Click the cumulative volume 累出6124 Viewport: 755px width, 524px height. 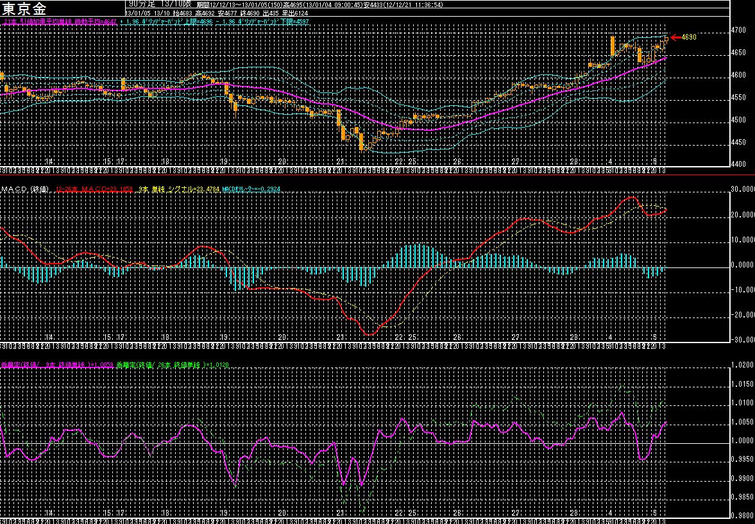pyautogui.click(x=294, y=13)
